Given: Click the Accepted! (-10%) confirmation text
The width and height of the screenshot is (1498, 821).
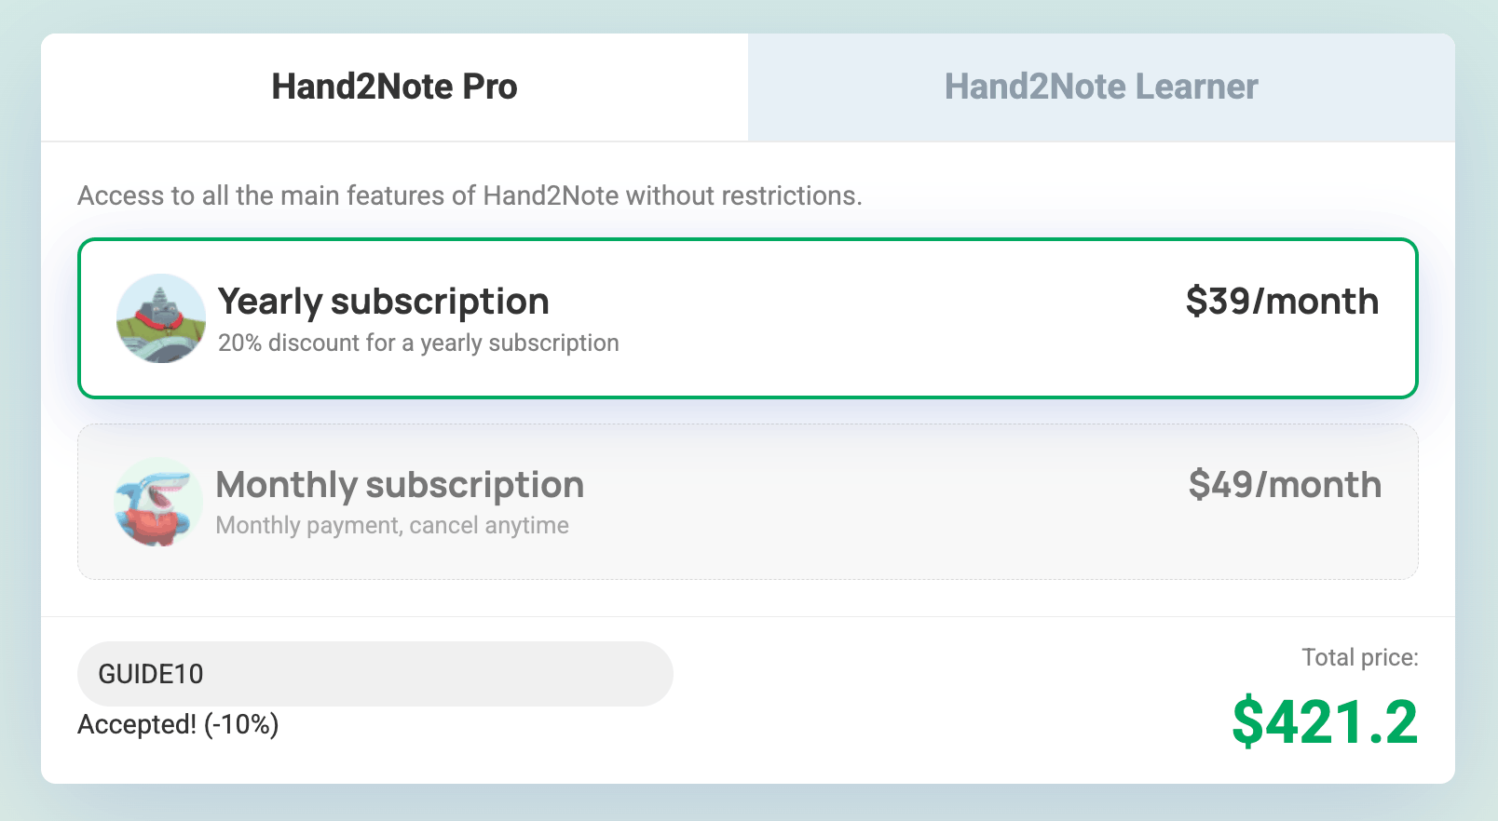Looking at the screenshot, I should [x=178, y=724].
